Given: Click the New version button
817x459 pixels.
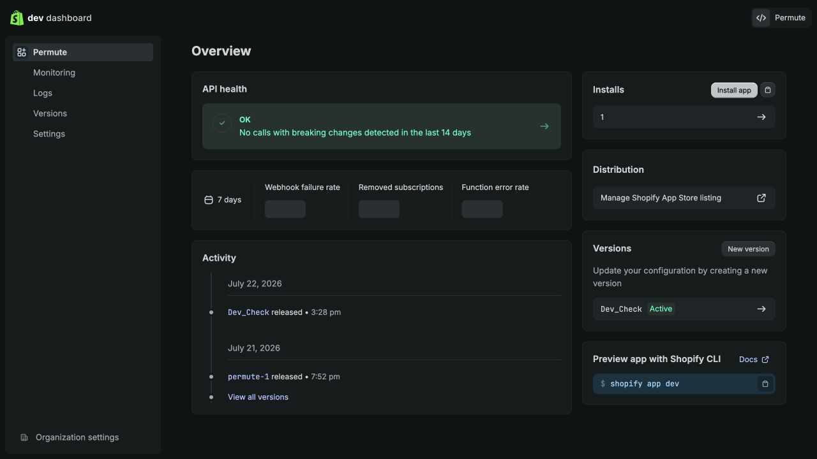Looking at the screenshot, I should click(748, 249).
